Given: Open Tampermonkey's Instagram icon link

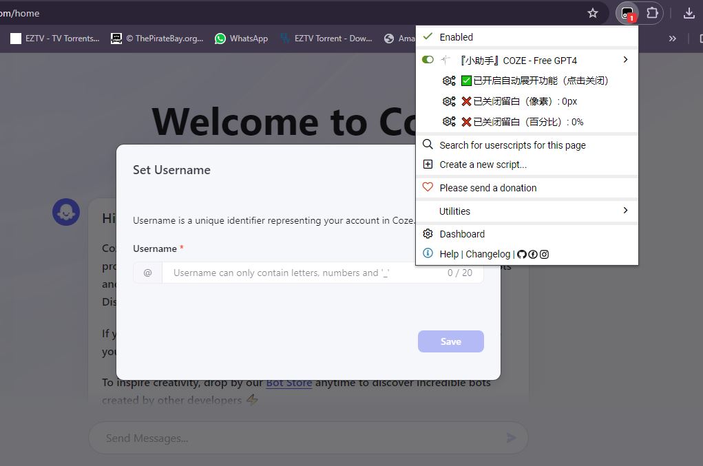Looking at the screenshot, I should (x=544, y=254).
